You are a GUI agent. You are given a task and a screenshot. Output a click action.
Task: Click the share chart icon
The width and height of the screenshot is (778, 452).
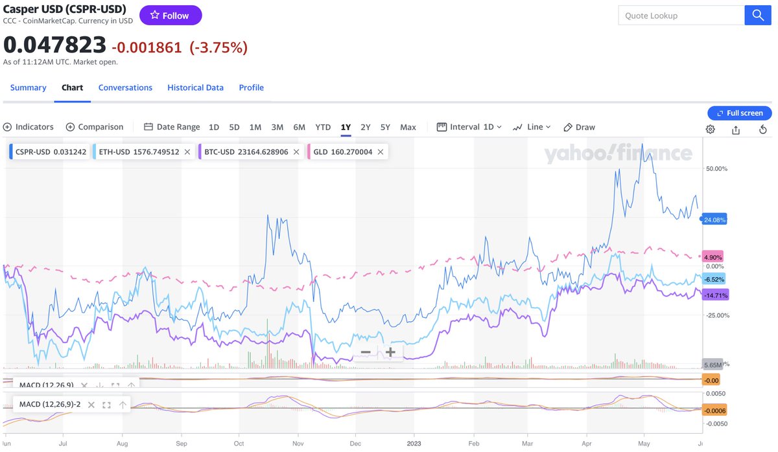point(736,130)
